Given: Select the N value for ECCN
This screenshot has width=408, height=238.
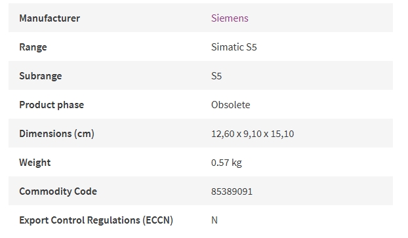Looking at the screenshot, I should [x=214, y=220].
